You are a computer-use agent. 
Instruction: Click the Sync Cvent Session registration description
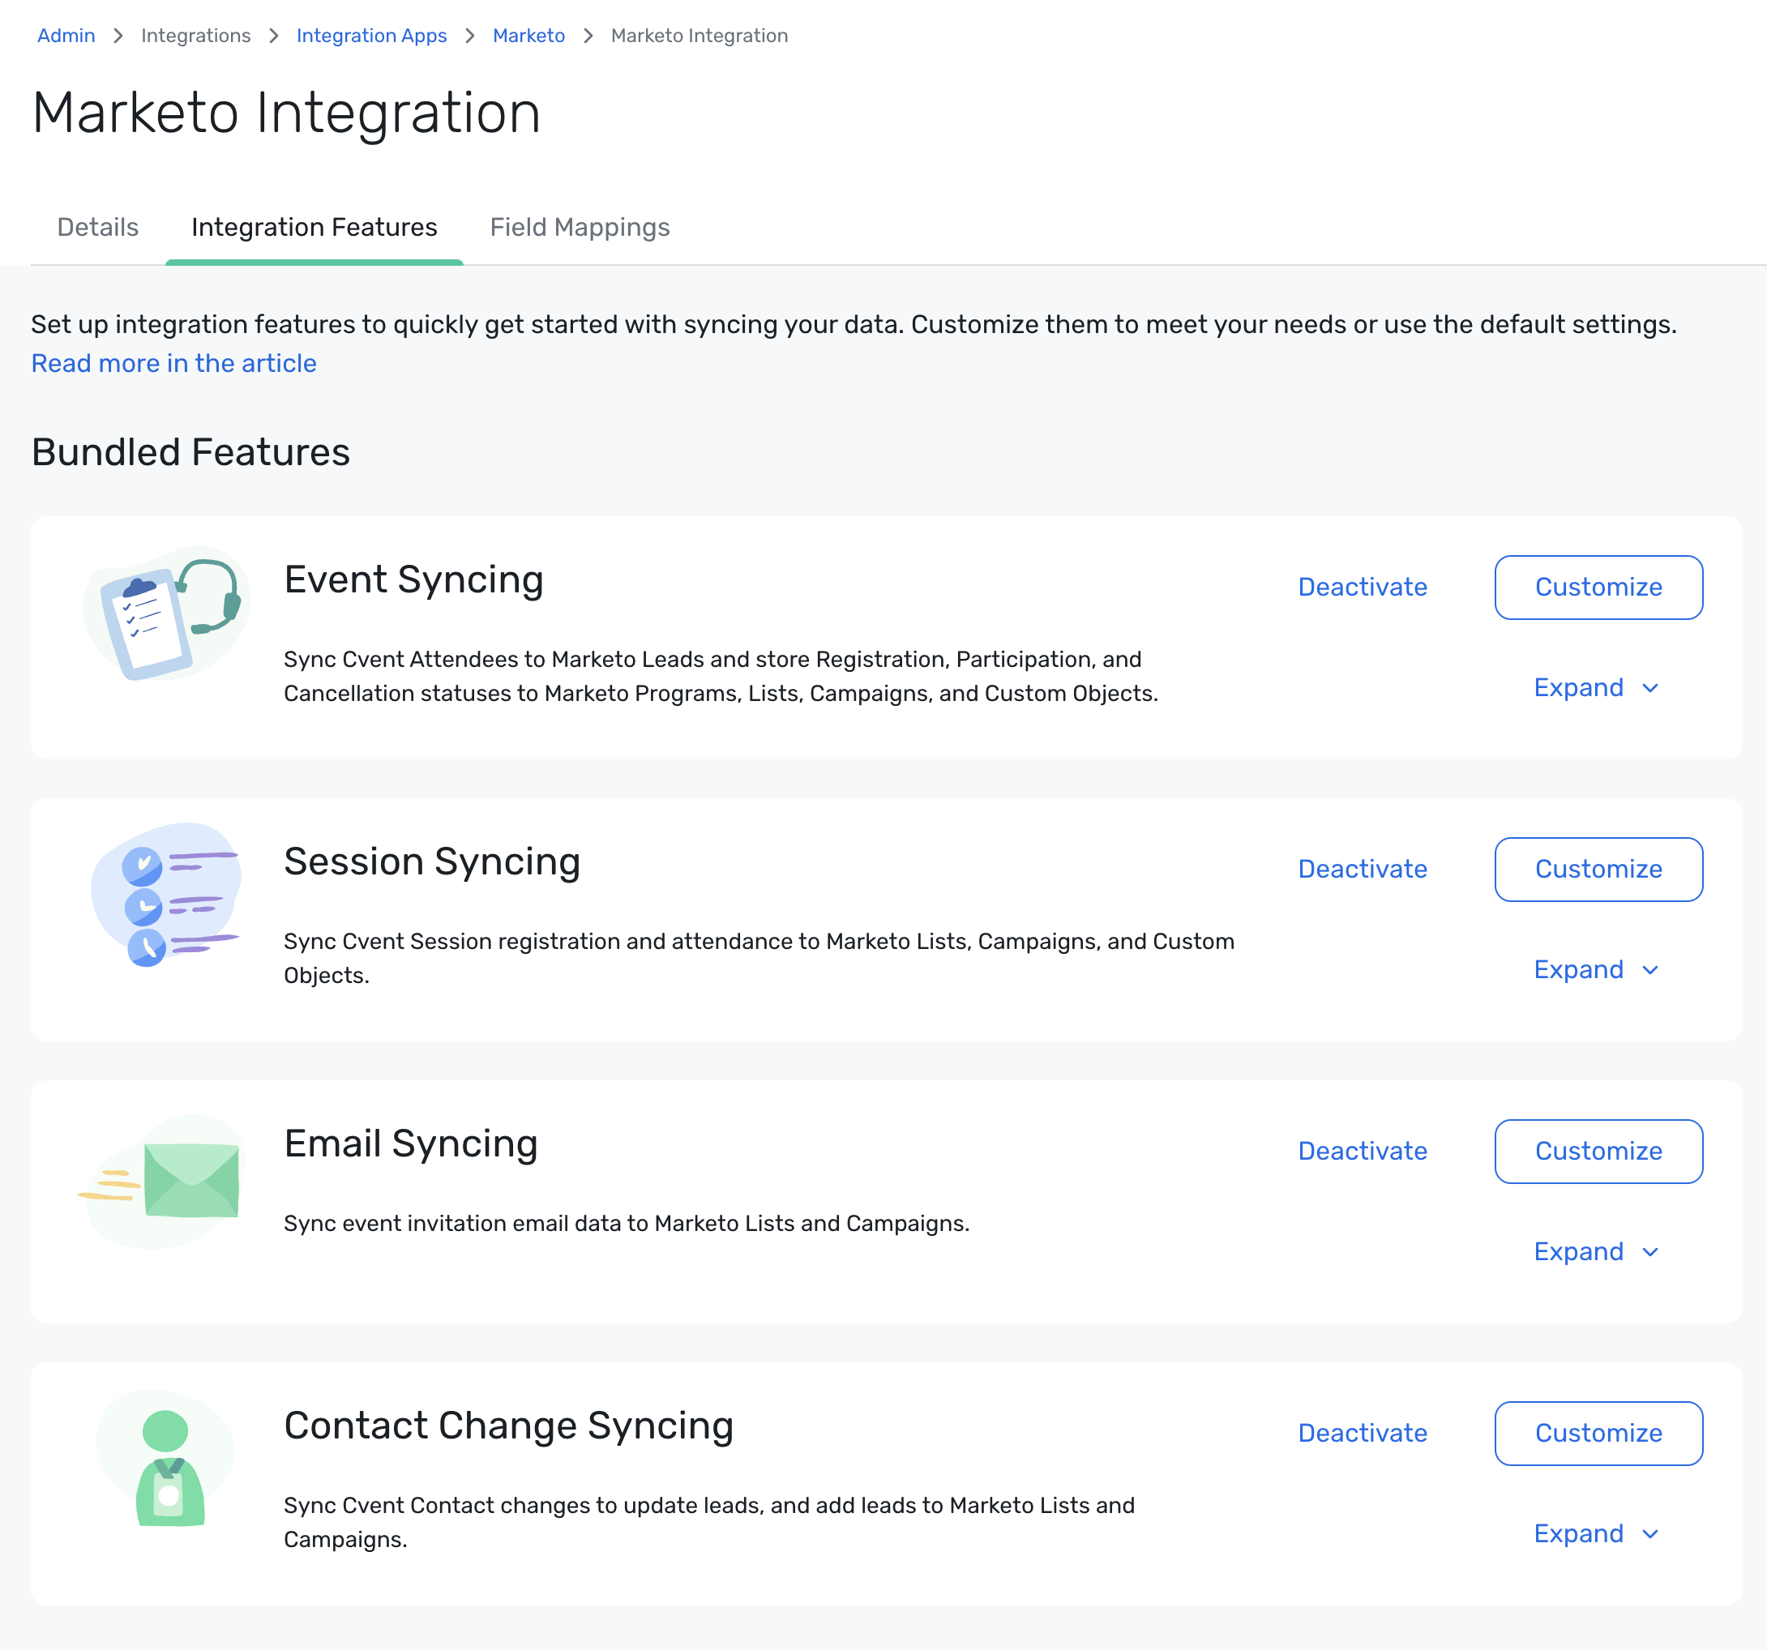tap(759, 958)
